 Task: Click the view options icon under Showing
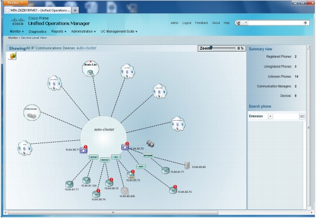[x=12, y=56]
